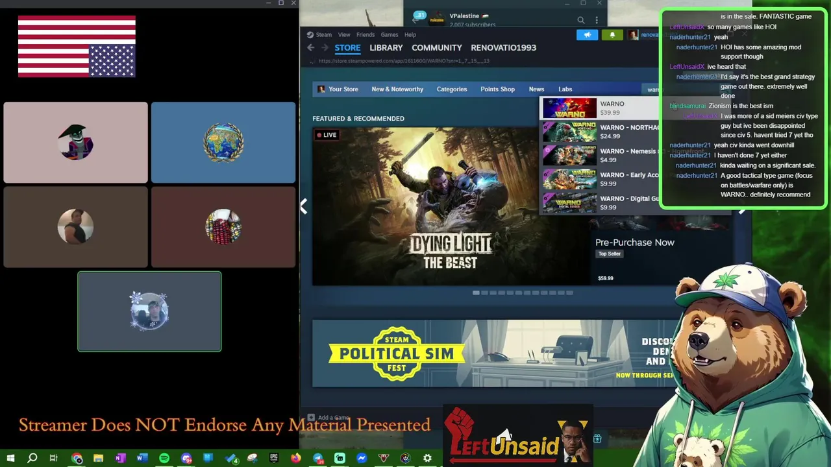Open Spotify from the taskbar
This screenshot has height=467, width=831.
pyautogui.click(x=164, y=458)
